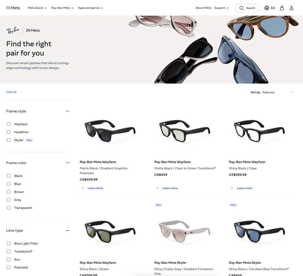This screenshot has height=276, width=303.
Task: Collapse the Frame style filter section
Action: (68, 111)
